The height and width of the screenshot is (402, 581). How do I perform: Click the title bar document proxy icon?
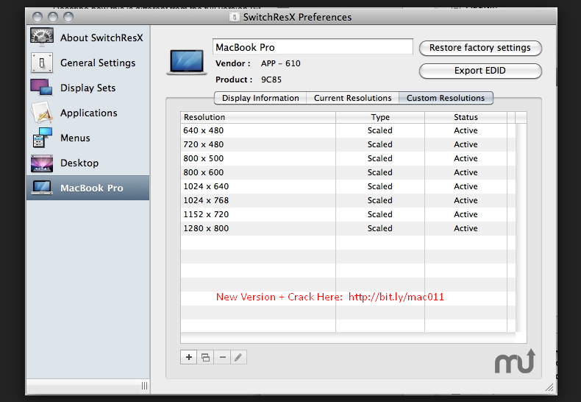(x=234, y=17)
